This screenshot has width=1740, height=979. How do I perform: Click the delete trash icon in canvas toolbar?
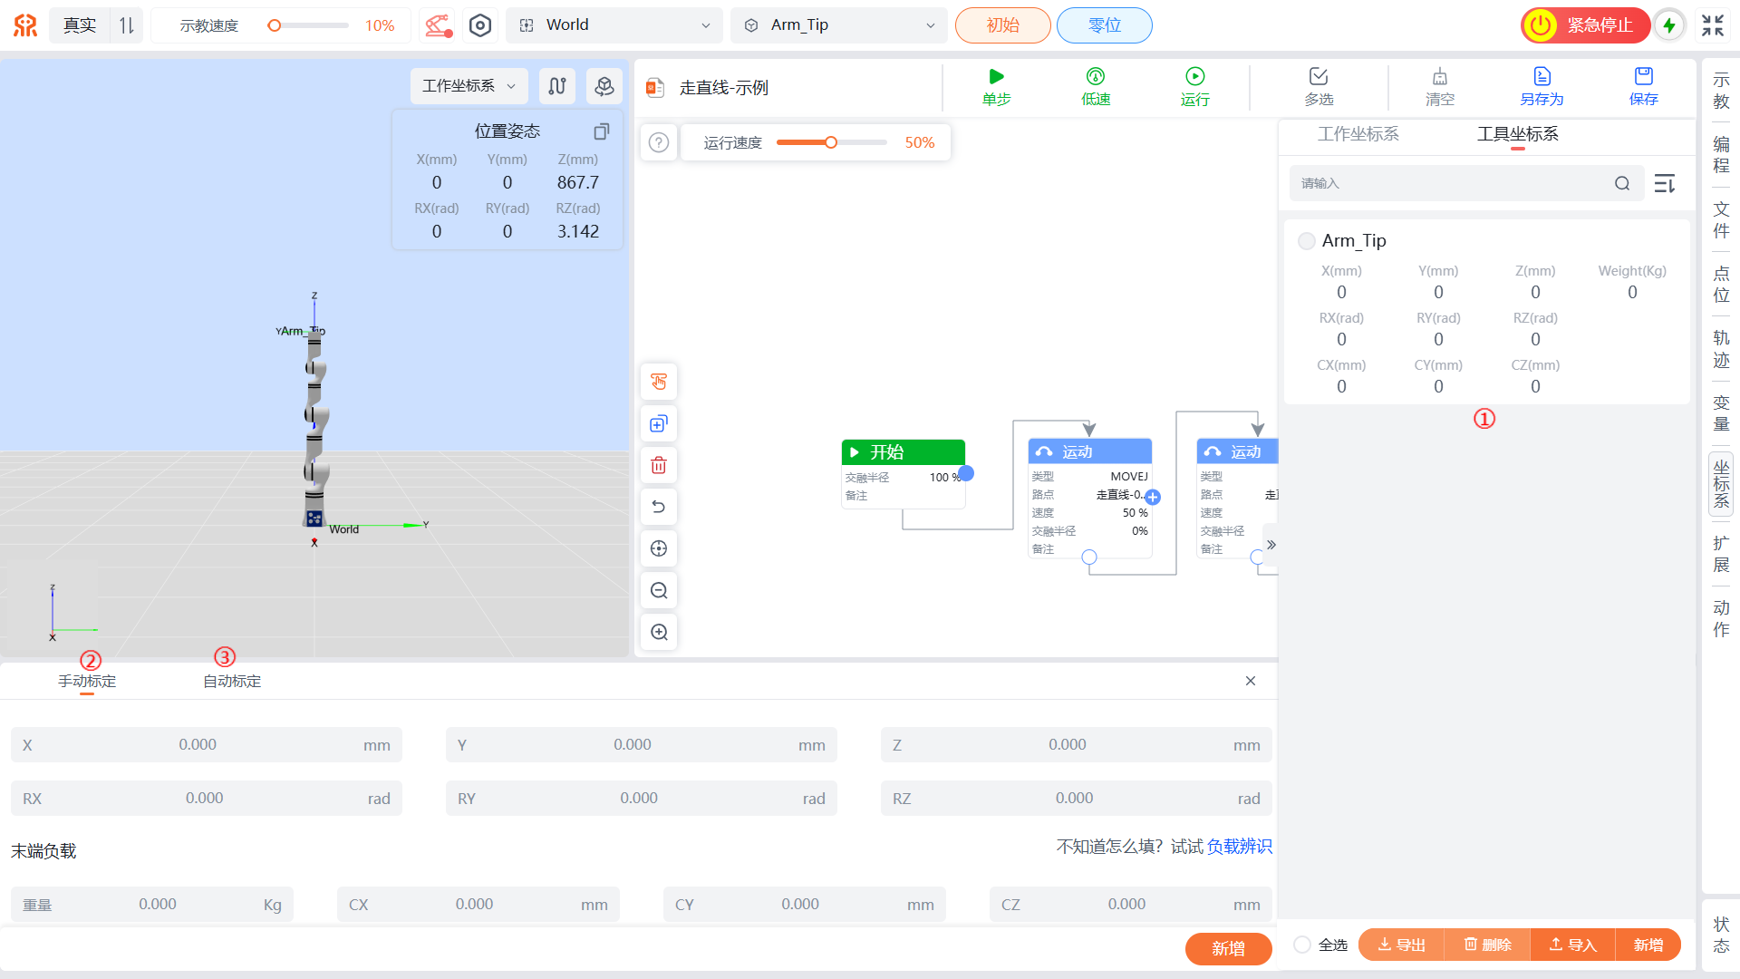659,466
